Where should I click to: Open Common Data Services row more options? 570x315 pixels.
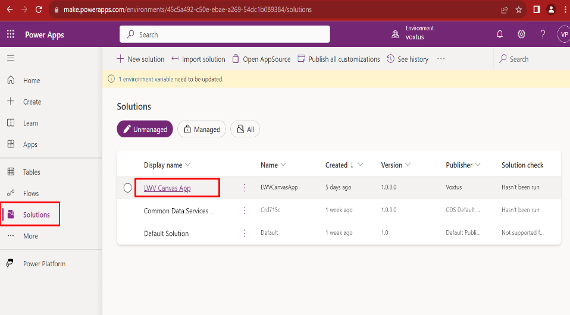[x=245, y=210]
